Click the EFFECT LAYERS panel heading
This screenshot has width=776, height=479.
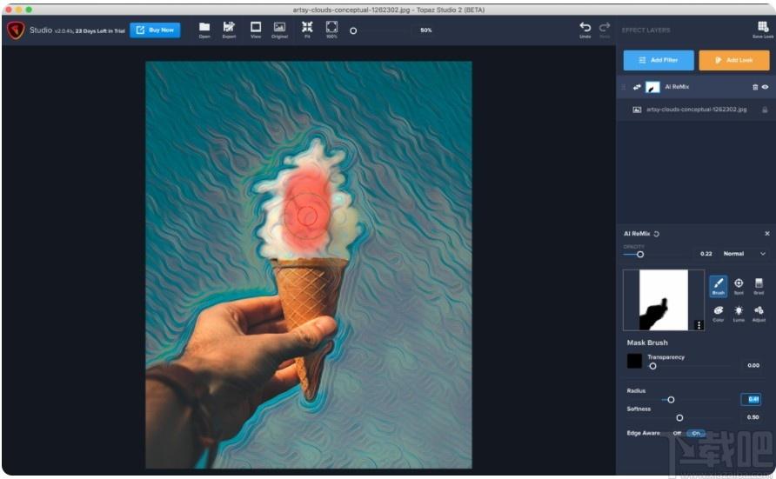coord(646,30)
